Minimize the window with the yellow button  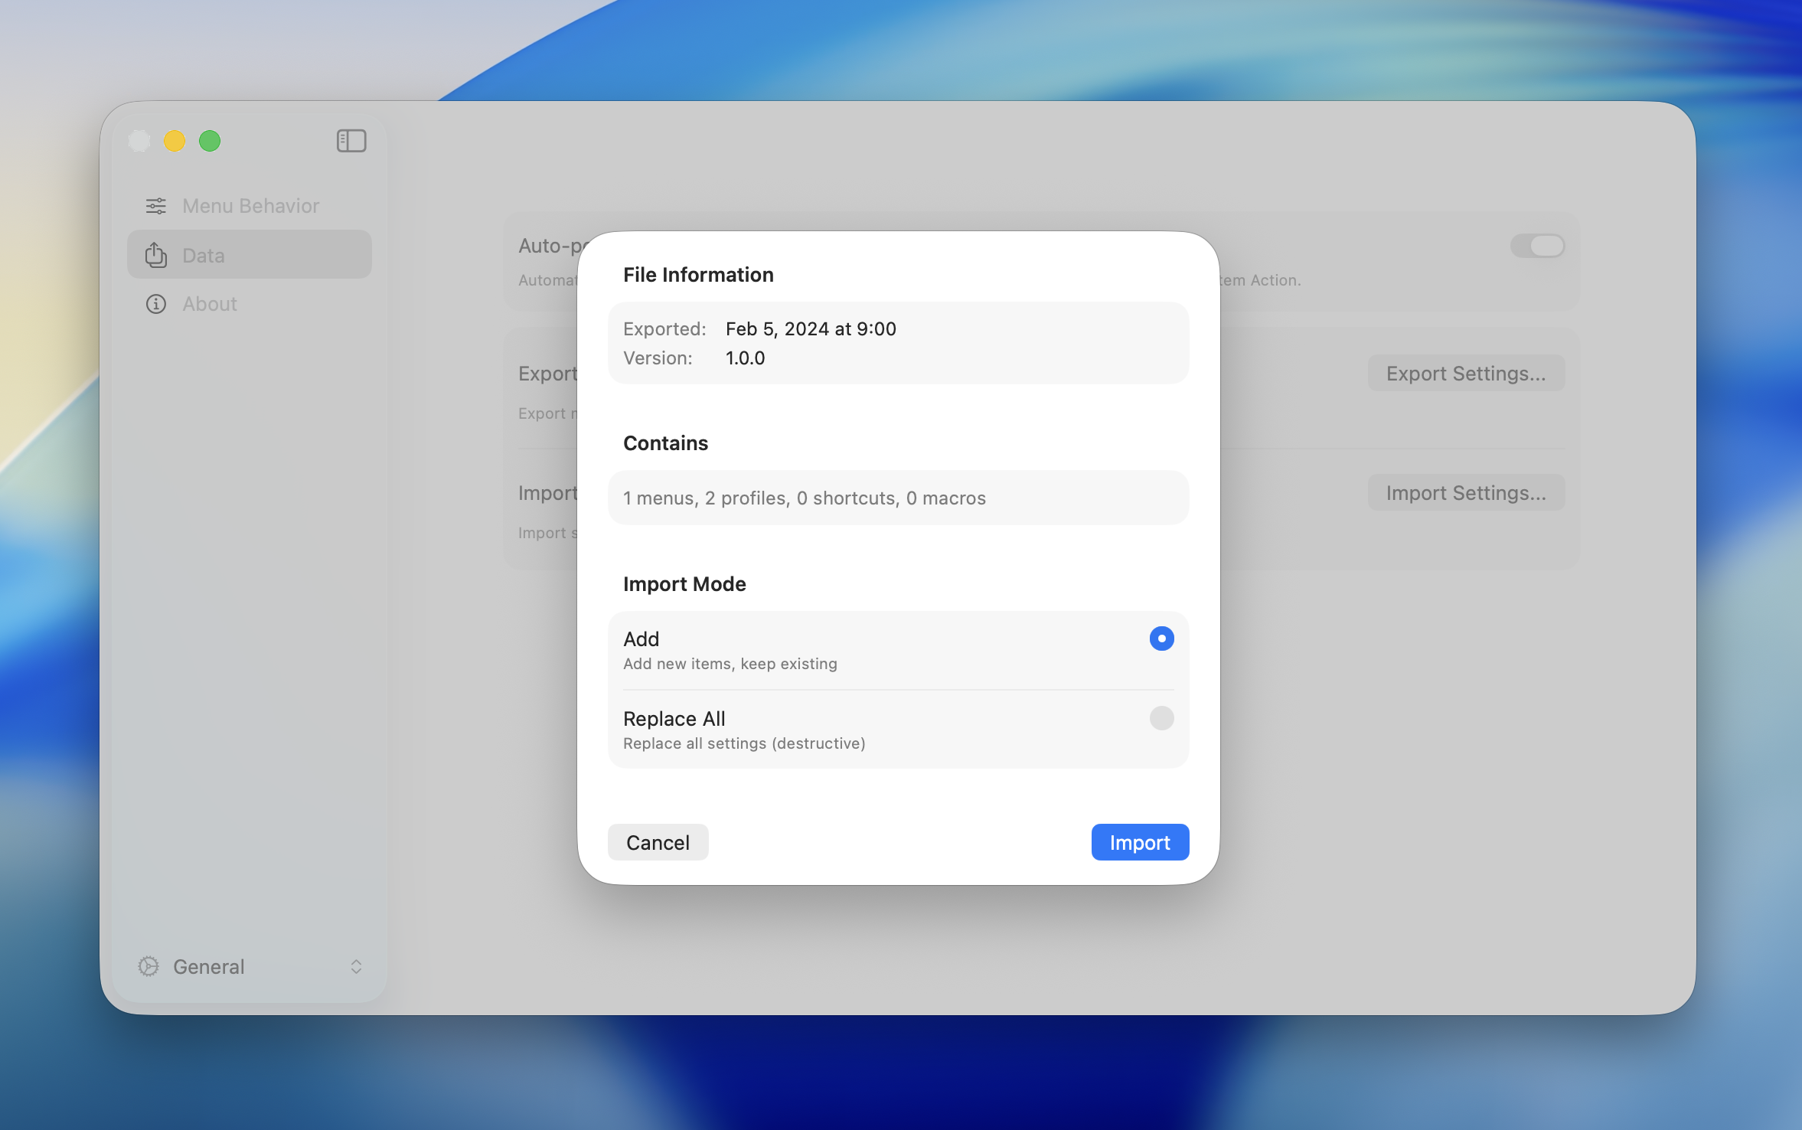[175, 141]
